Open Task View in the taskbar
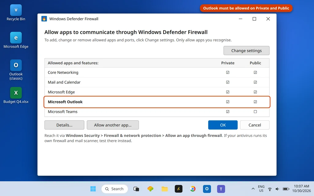This screenshot has width=314, height=196. point(136,189)
